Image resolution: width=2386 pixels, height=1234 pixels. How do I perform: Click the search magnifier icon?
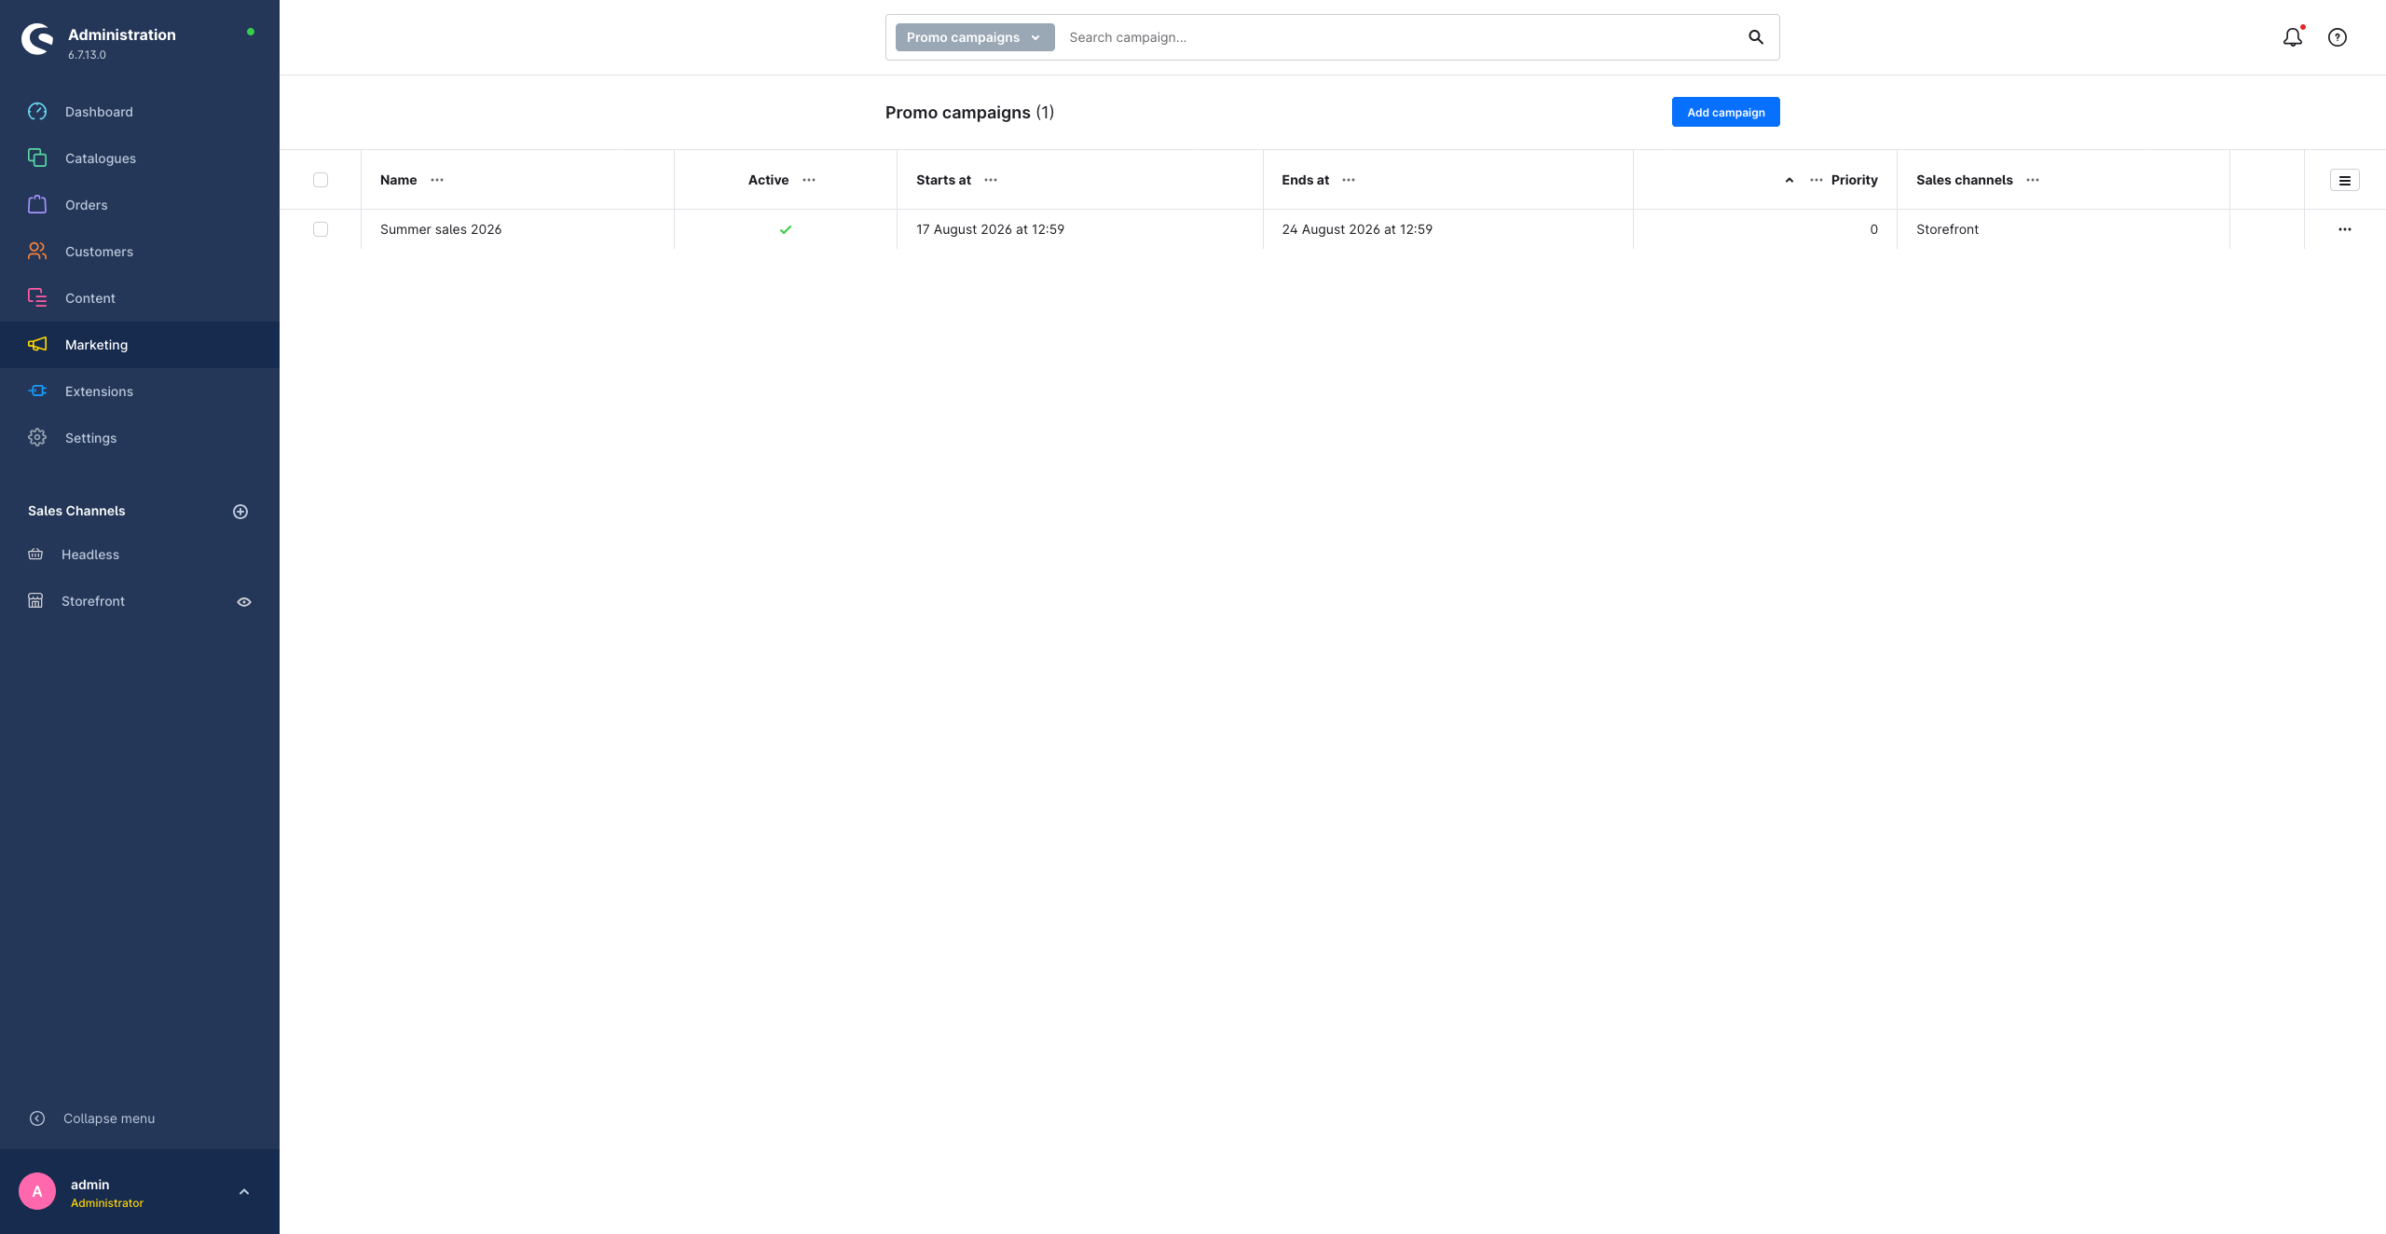coord(1755,37)
